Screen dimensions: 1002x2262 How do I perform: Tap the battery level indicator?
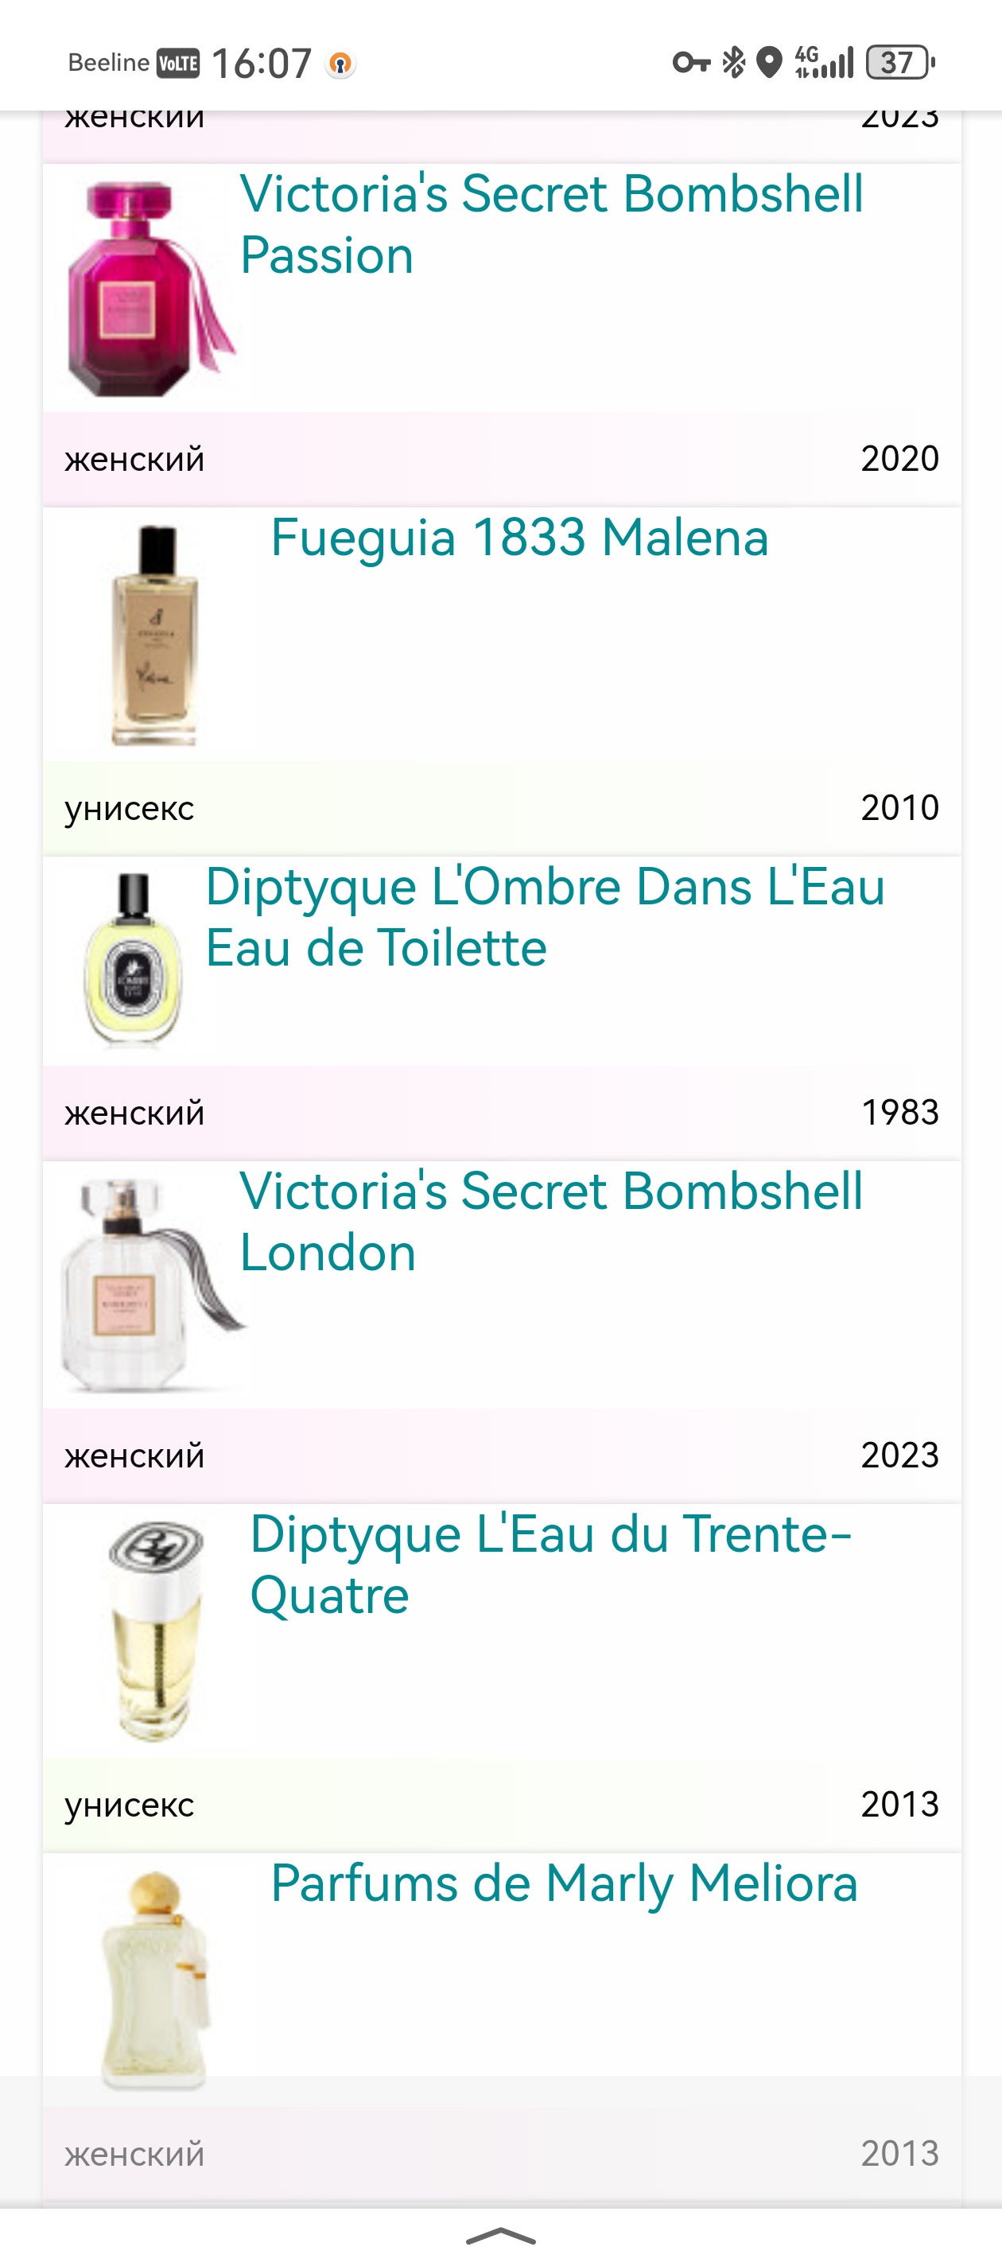[900, 62]
